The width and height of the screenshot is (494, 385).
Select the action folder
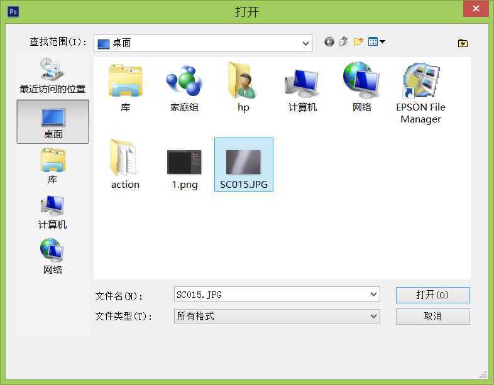[x=125, y=165]
